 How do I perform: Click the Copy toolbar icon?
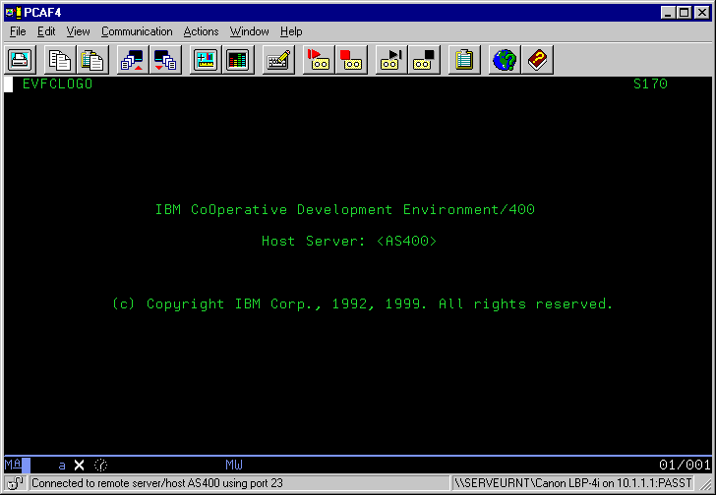pos(61,60)
